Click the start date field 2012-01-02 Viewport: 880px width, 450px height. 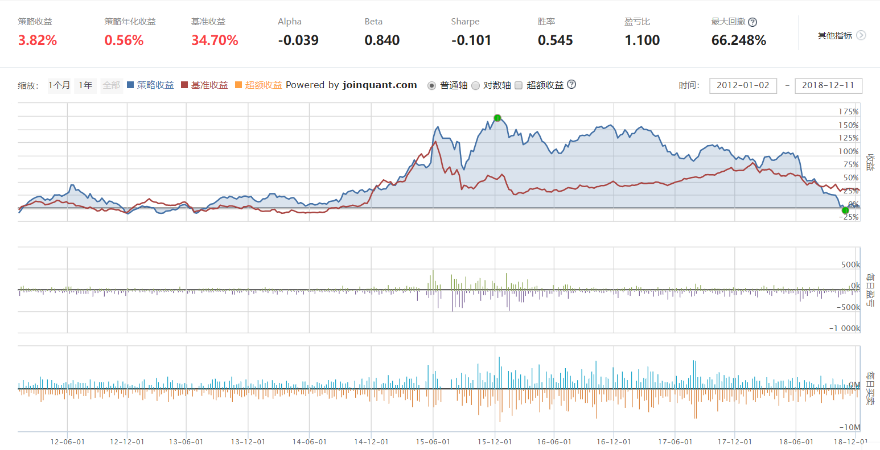(743, 85)
